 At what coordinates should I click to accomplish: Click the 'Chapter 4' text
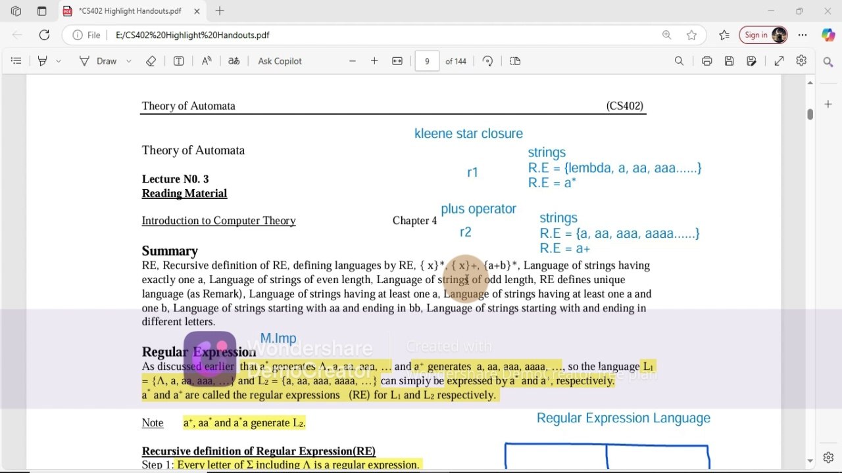(414, 221)
